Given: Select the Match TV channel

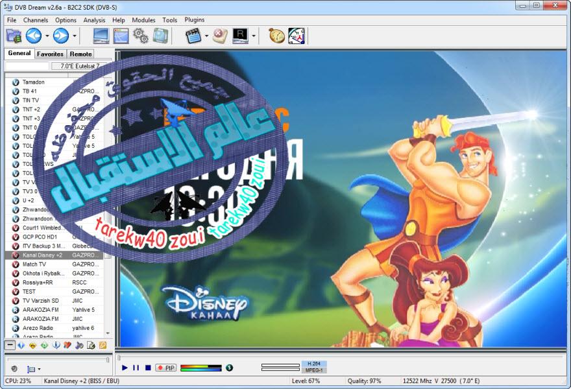Looking at the screenshot, I should [55, 264].
